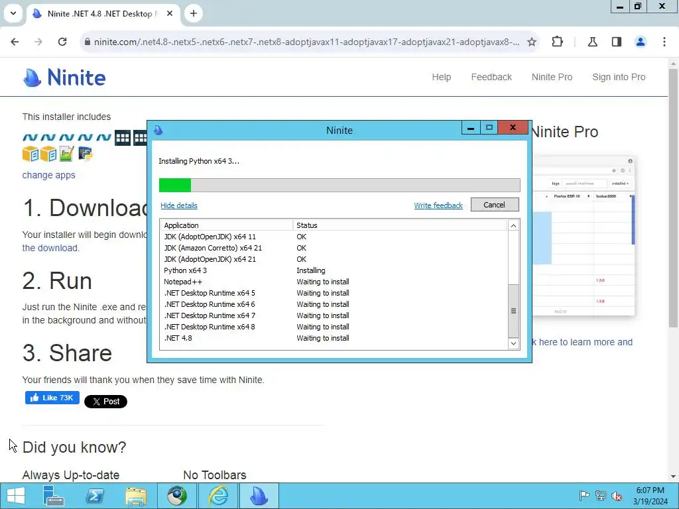Reload the Ninite page
679x509 pixels.
pyautogui.click(x=62, y=42)
